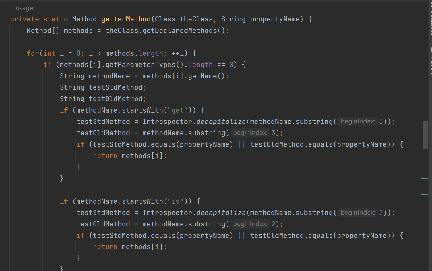Click the getName call on methods[i]
Image resolution: width=432 pixels, height=271 pixels.
203,76
